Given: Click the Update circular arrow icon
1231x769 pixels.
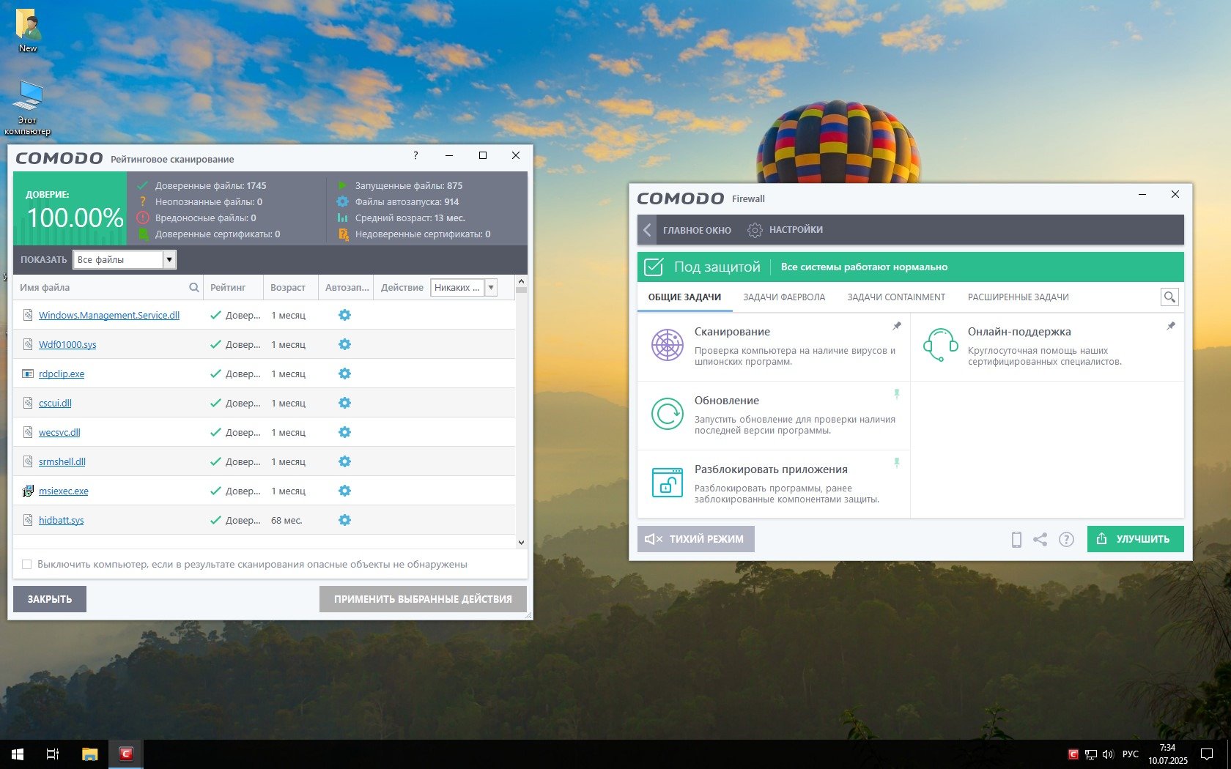Looking at the screenshot, I should pos(668,414).
